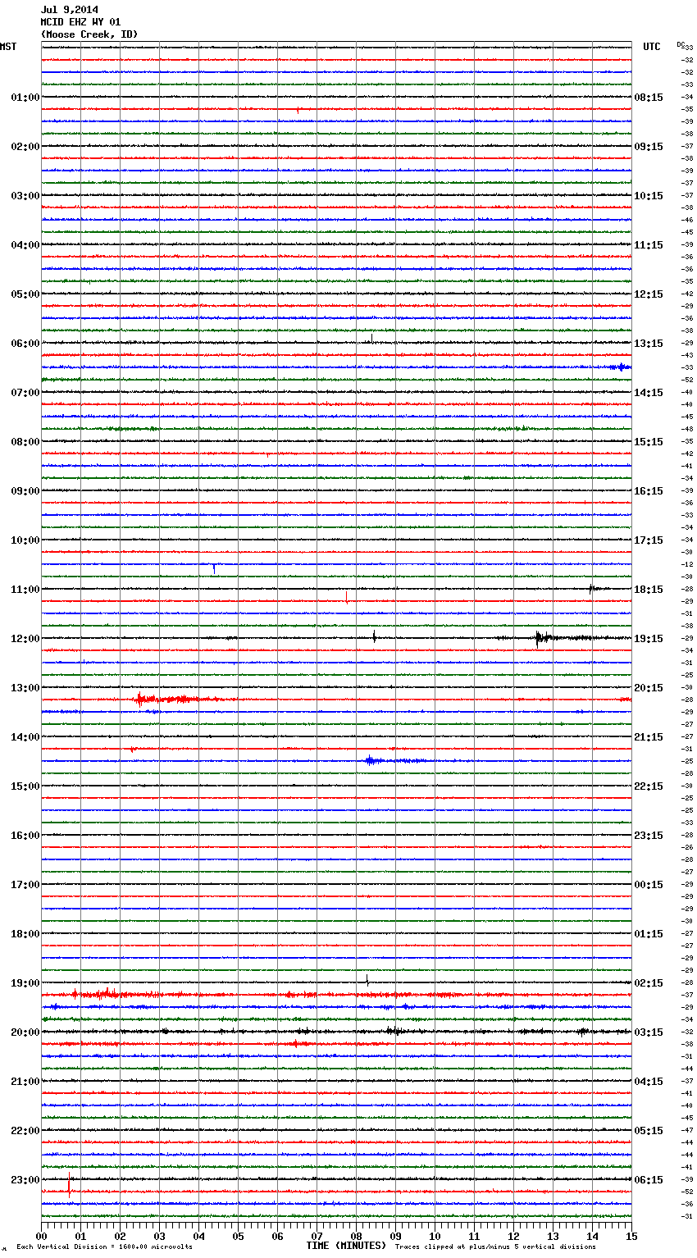Click the '18:00' MST time label

tap(25, 934)
